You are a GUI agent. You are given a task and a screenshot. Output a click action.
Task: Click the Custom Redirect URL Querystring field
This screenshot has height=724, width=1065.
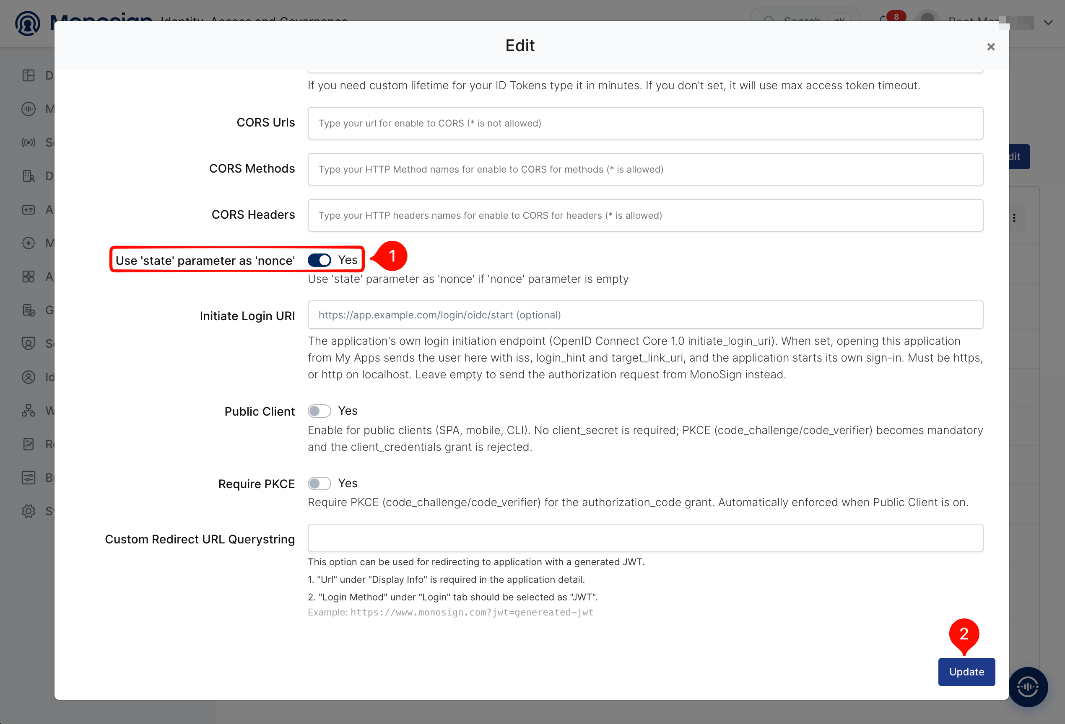(645, 538)
